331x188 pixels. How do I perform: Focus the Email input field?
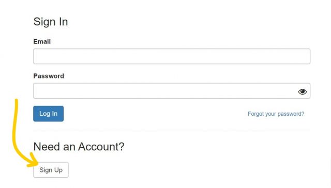(172, 56)
